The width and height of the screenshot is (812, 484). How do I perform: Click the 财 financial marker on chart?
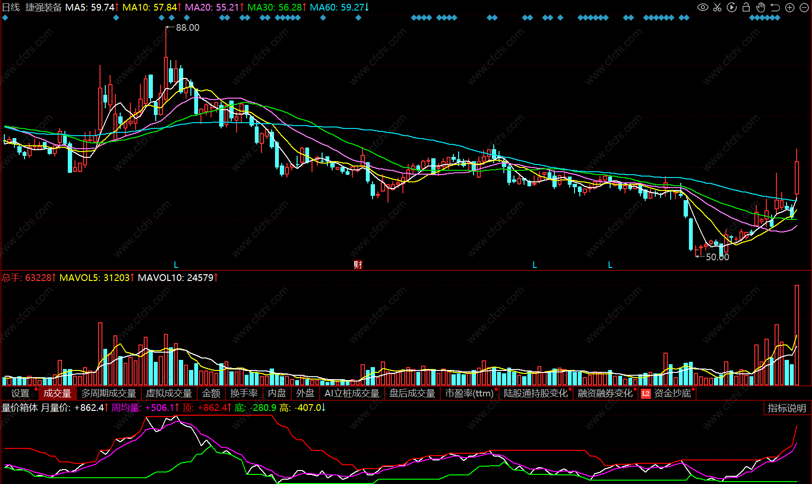[358, 265]
